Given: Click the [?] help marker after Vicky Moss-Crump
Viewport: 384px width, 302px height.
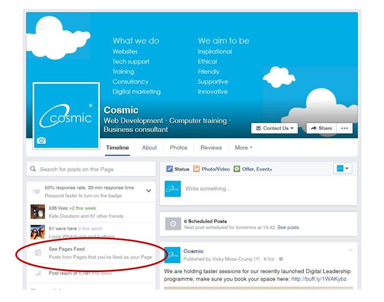Looking at the screenshot, I should pos(257,259).
